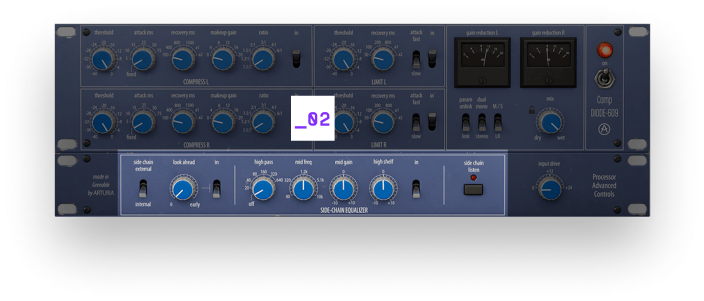Toggle the Limit R in switch

click(x=432, y=121)
